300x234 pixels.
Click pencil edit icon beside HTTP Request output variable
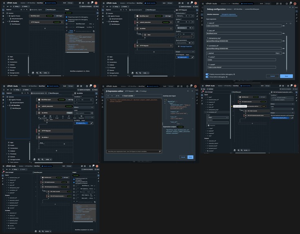click(x=193, y=57)
